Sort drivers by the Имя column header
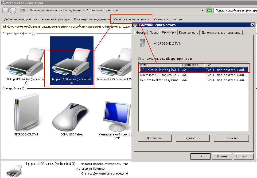This screenshot has height=178, width=257. click(x=159, y=65)
